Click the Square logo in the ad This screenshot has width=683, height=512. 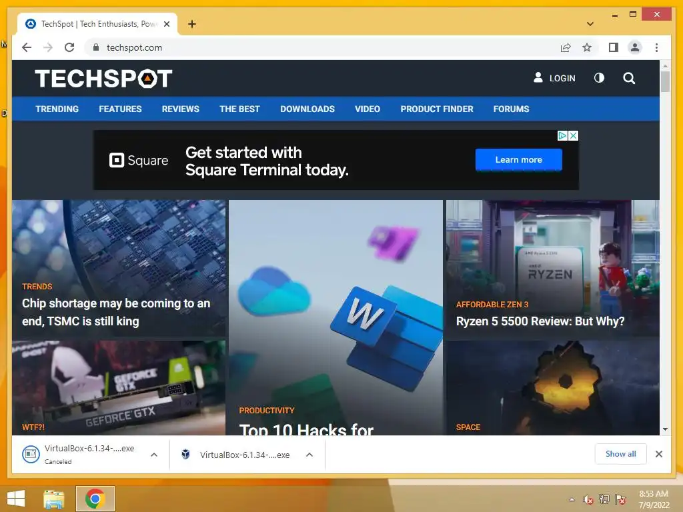[x=139, y=160]
